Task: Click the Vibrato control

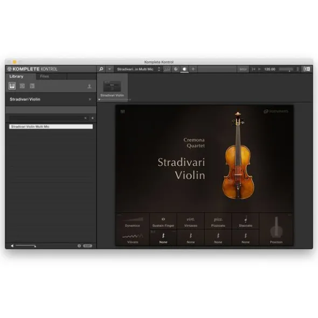Action: click(x=133, y=238)
